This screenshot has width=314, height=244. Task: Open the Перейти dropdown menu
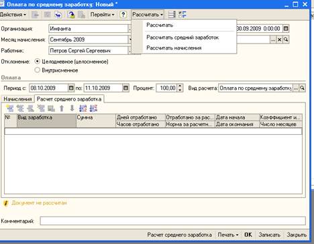102,15
